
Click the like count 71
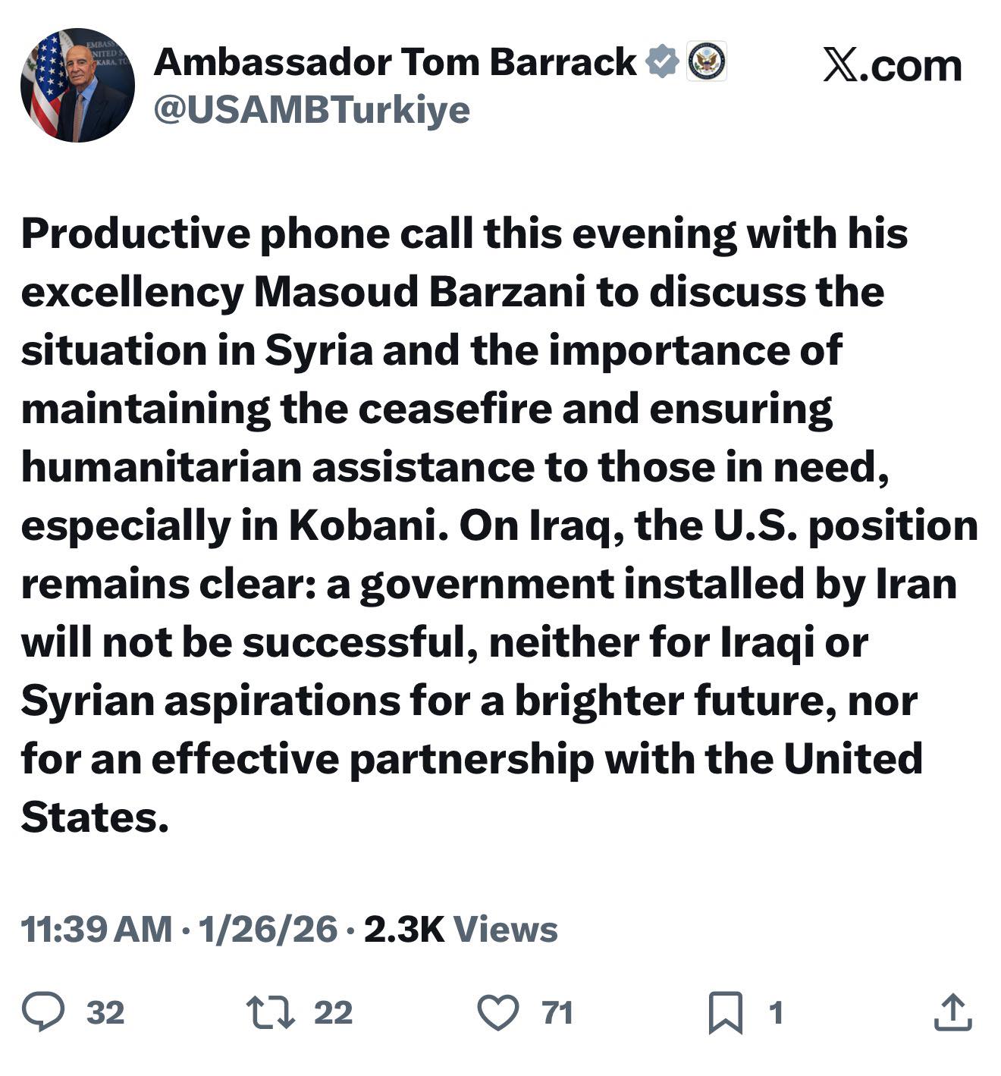[557, 1013]
